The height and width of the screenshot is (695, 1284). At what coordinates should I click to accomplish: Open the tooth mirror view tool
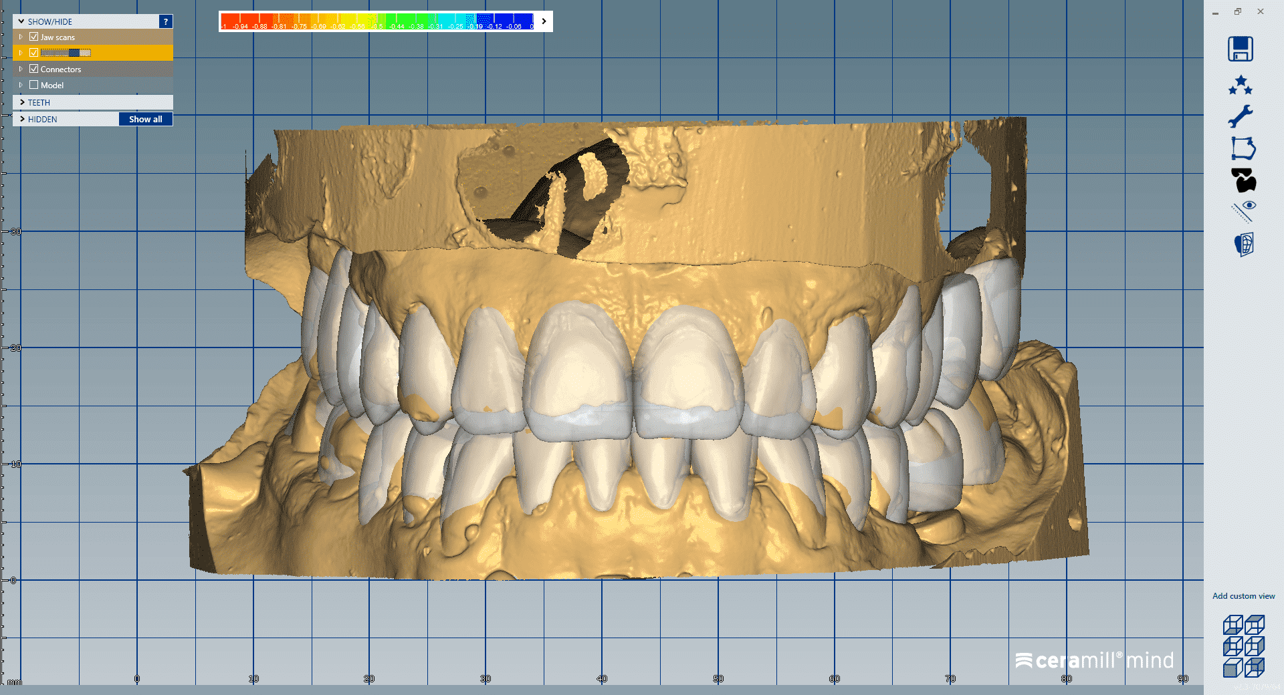point(1243,244)
